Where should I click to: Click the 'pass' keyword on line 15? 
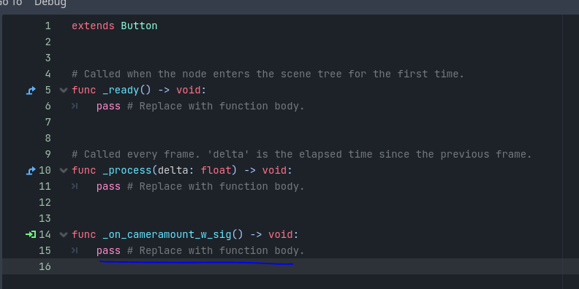point(108,251)
